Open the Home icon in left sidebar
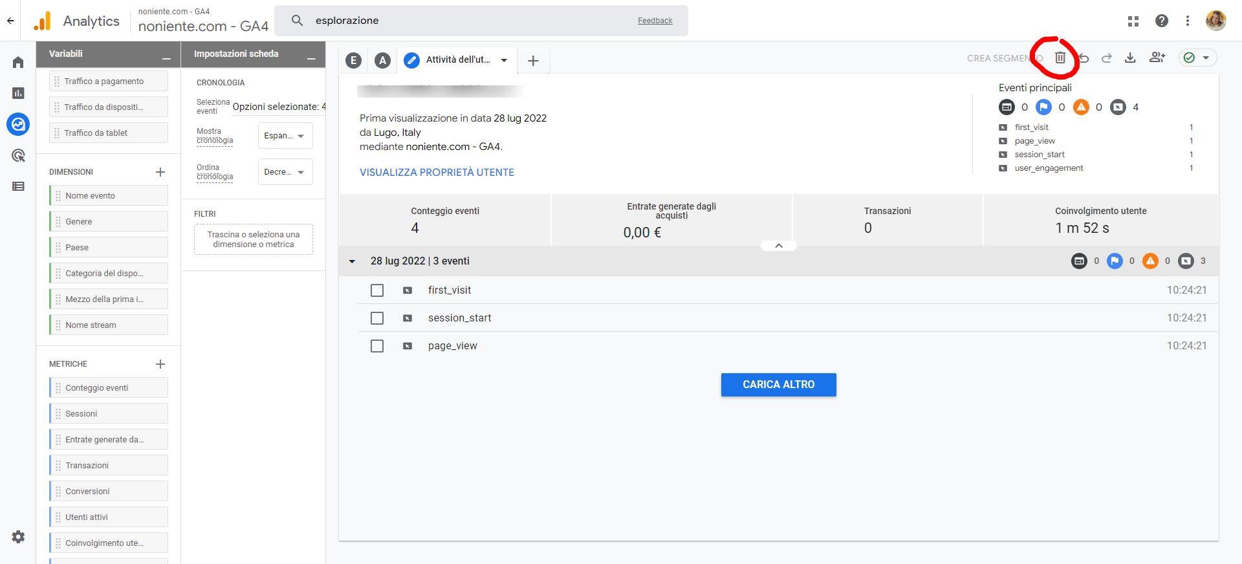Viewport: 1242px width, 564px height. tap(18, 62)
